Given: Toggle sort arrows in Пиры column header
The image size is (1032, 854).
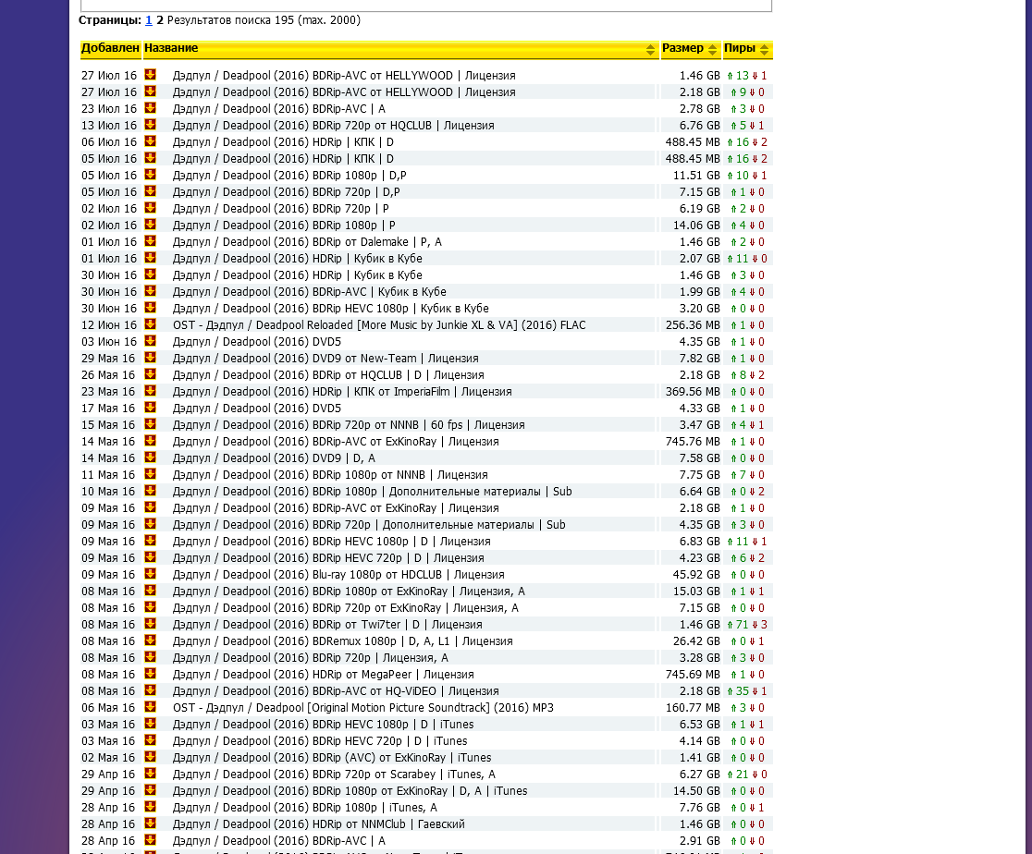Looking at the screenshot, I should coord(764,49).
